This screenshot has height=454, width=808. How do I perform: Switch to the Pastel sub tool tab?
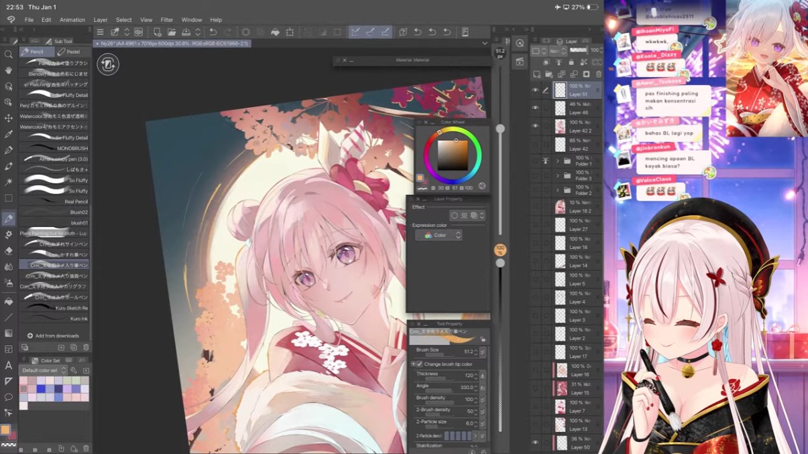coord(70,52)
